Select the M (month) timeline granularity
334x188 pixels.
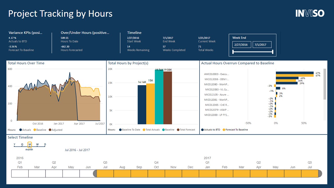coord(29,144)
